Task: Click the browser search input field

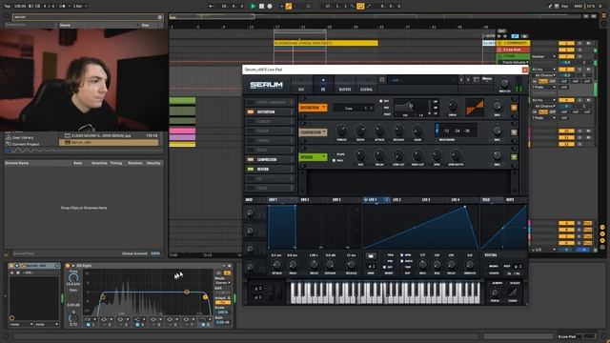Action: pos(85,17)
